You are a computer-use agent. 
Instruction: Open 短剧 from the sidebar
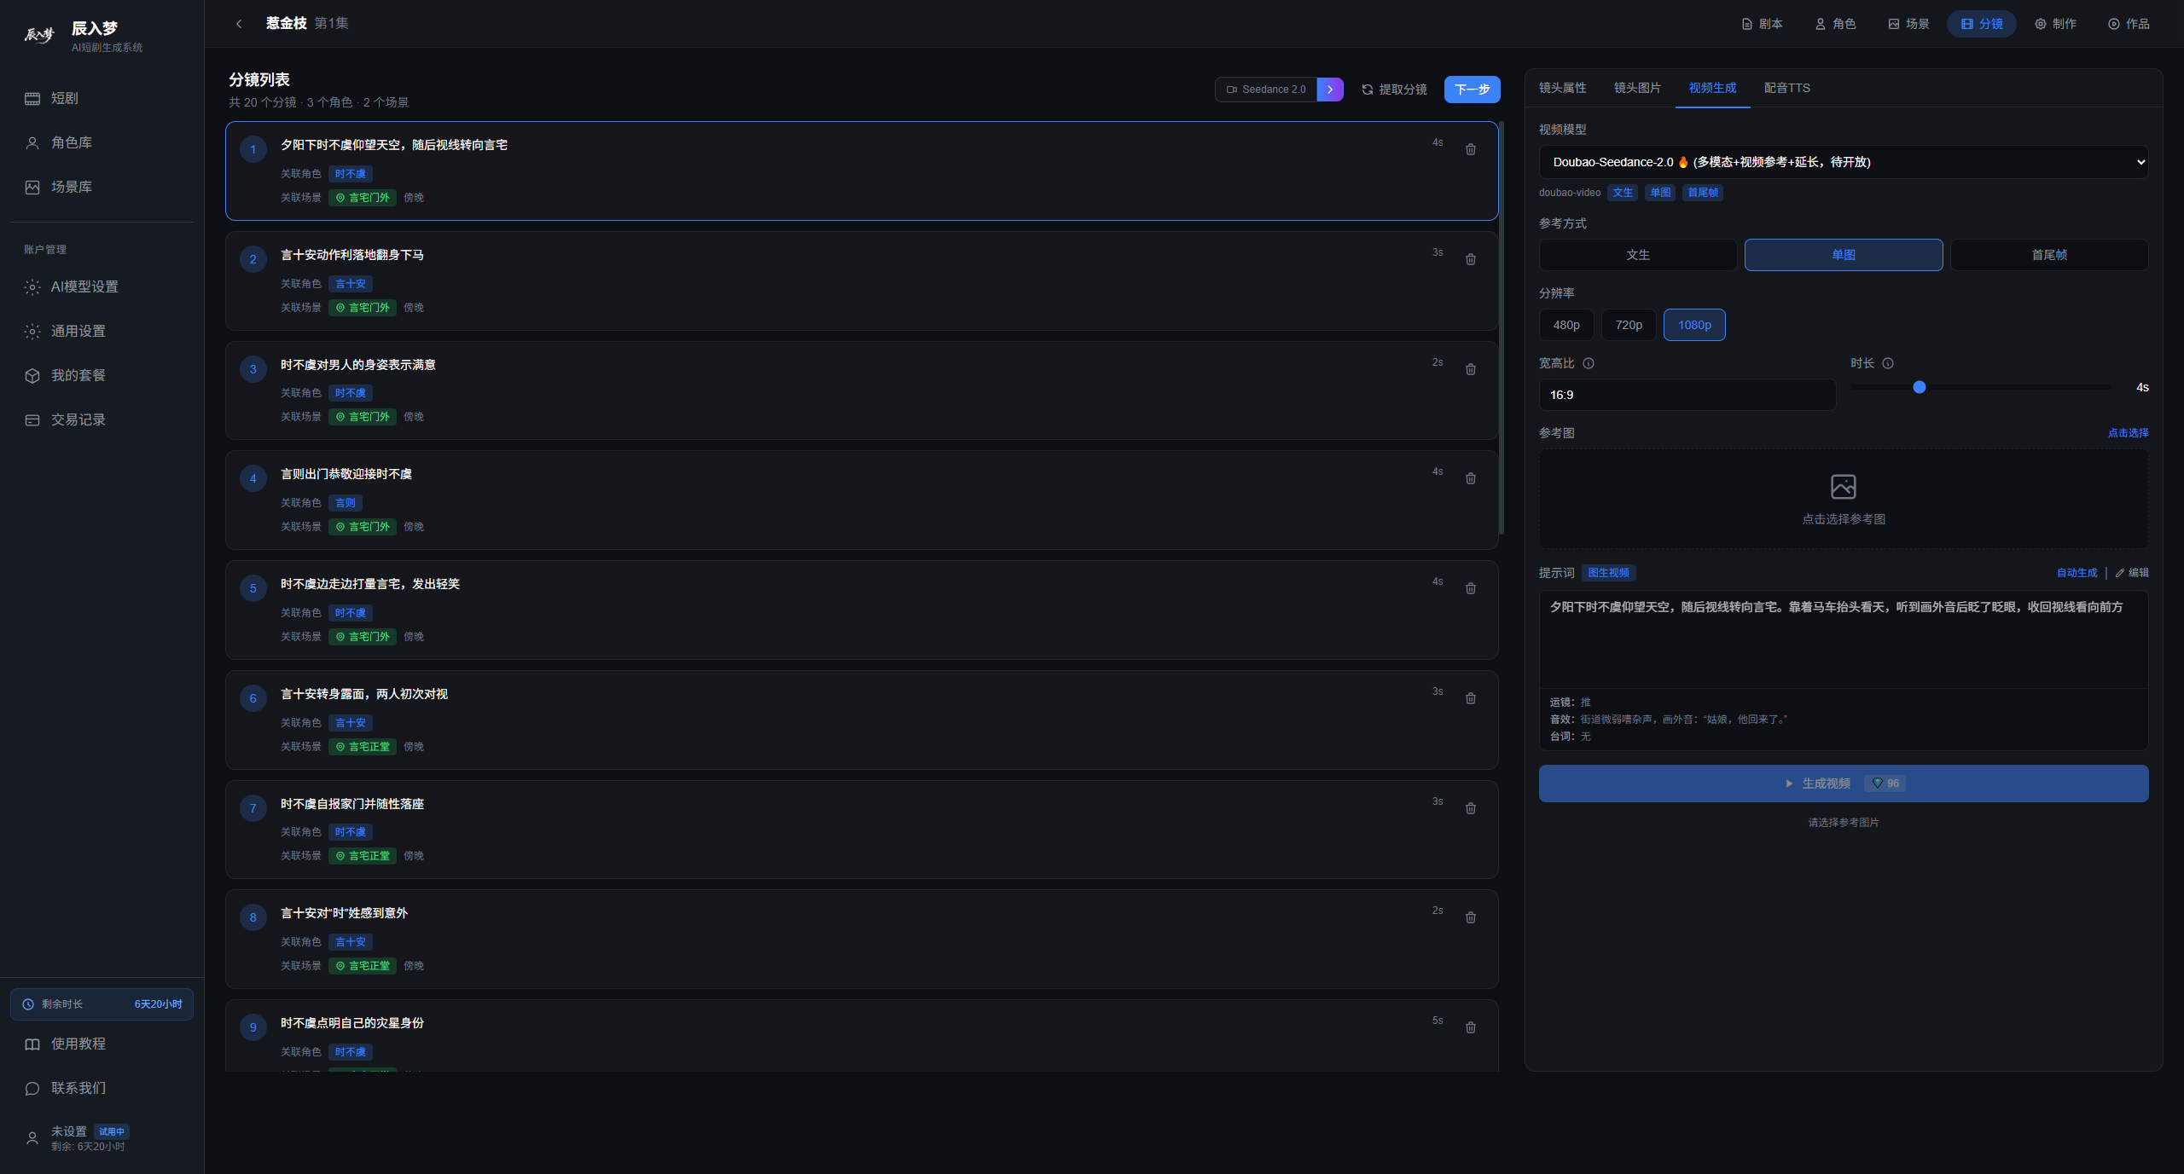coord(102,98)
